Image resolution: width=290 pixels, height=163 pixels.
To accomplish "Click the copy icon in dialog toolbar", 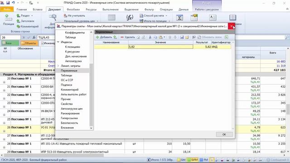I will coord(155,37).
